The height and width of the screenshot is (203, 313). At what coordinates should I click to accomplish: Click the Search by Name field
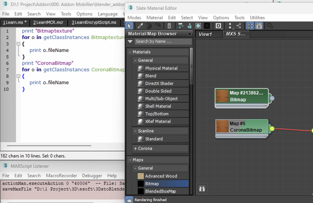[x=163, y=41]
